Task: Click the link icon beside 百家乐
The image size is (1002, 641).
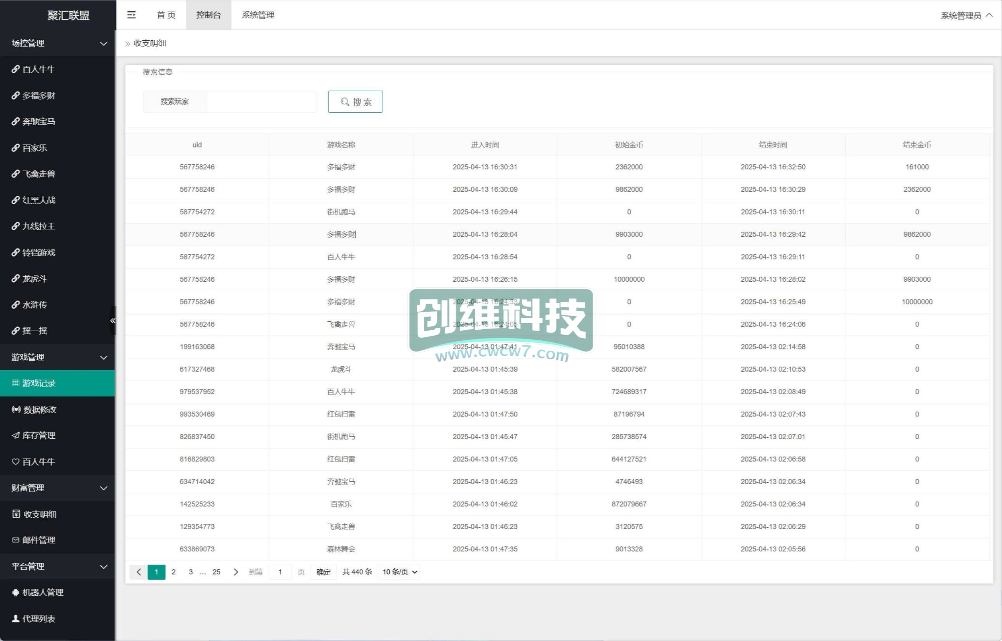Action: (15, 148)
